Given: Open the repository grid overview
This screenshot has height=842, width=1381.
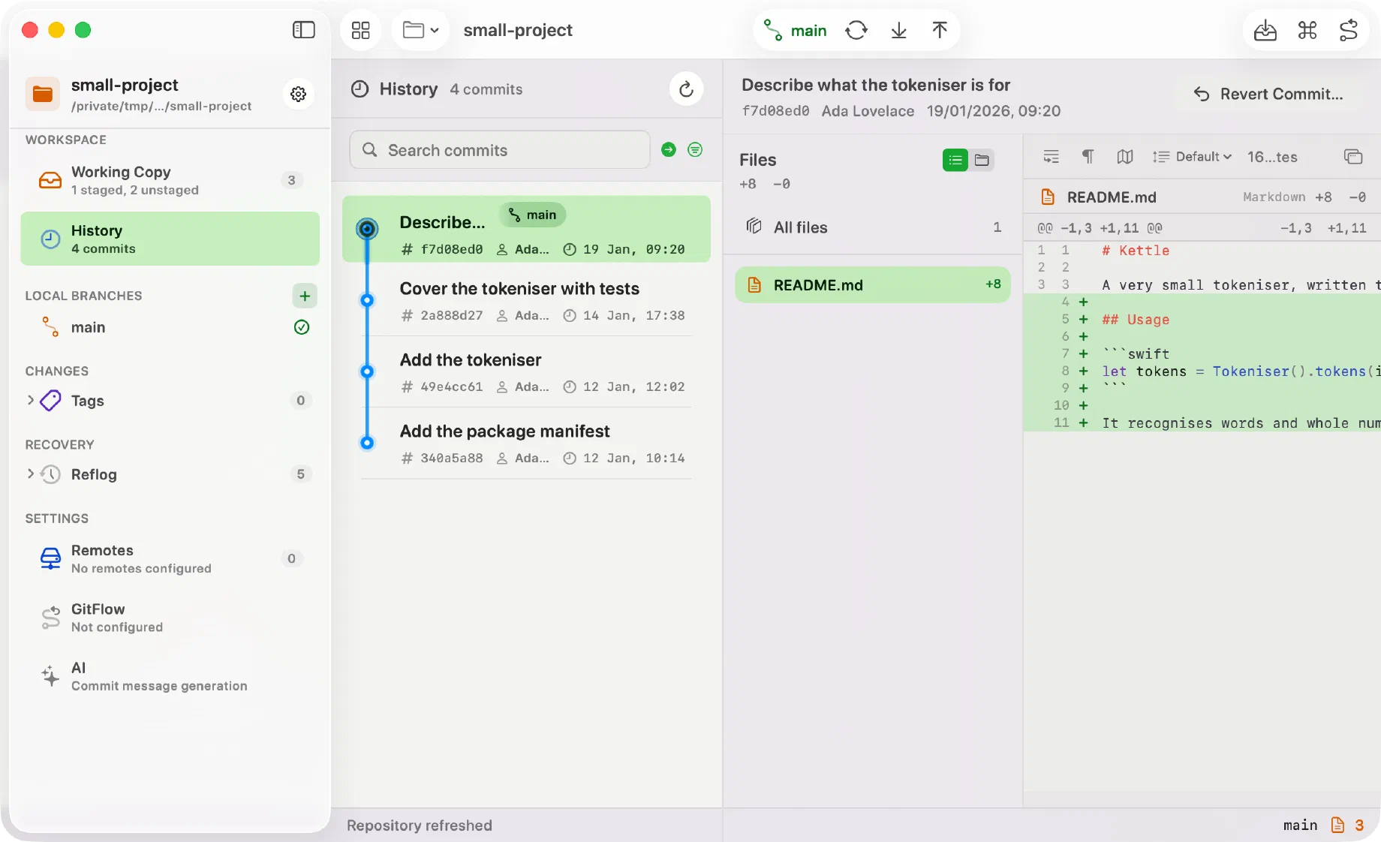Looking at the screenshot, I should pos(361,30).
